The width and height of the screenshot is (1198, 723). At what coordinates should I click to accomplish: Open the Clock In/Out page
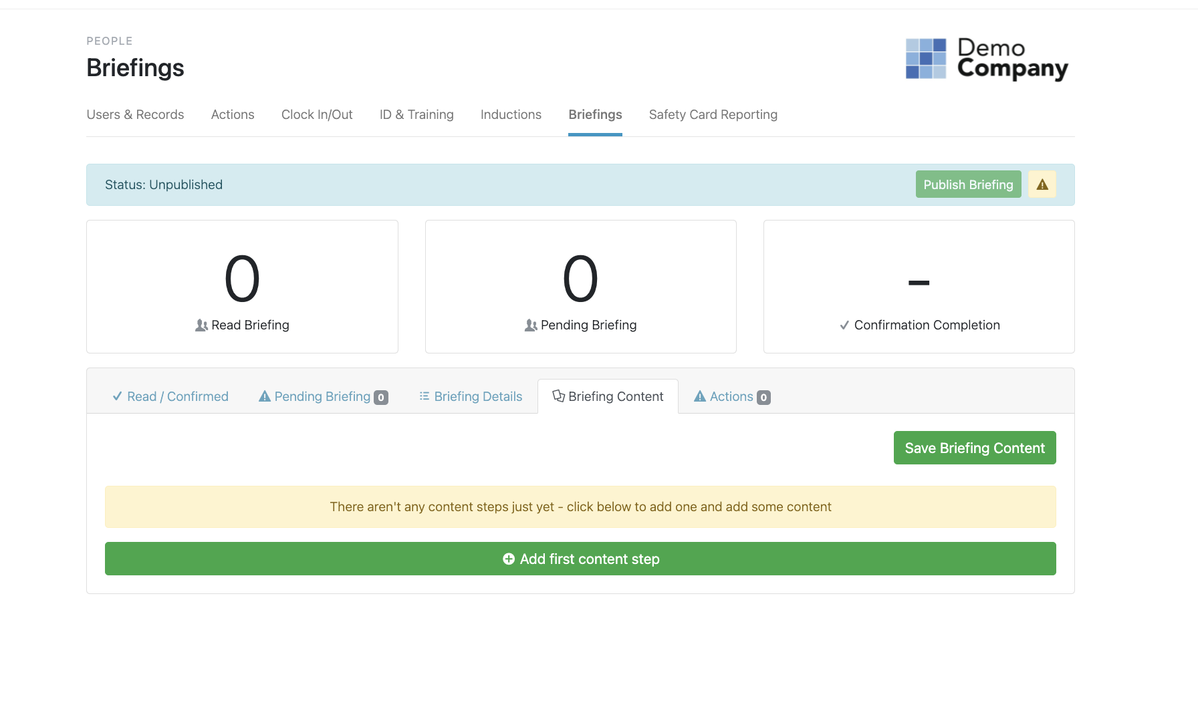[317, 115]
